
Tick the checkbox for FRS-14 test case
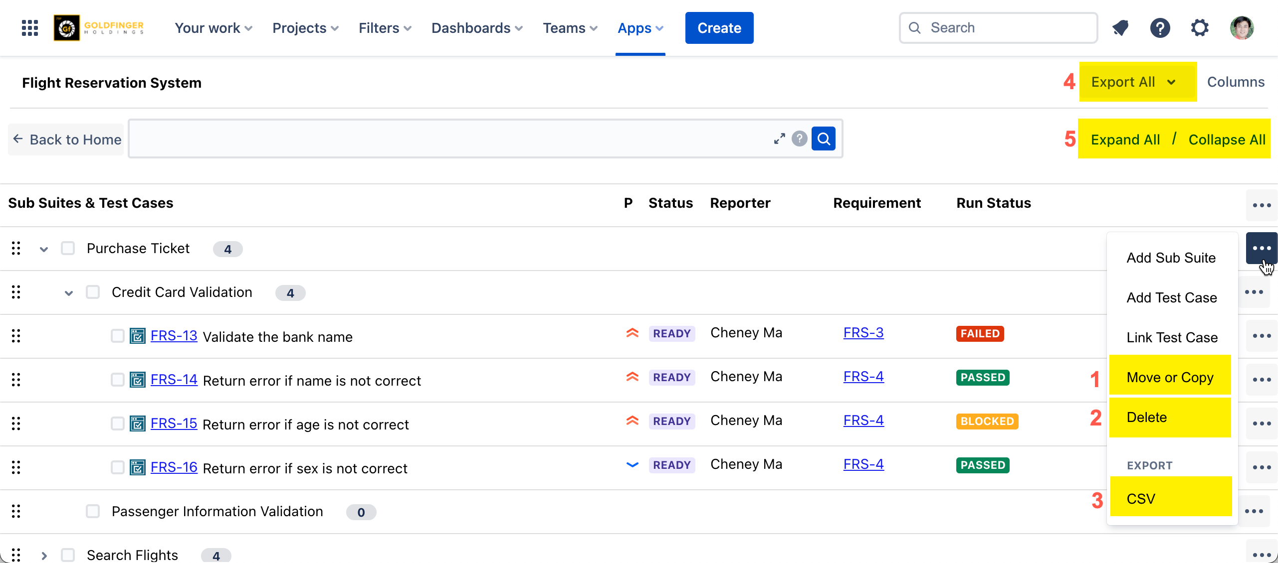pyautogui.click(x=118, y=380)
